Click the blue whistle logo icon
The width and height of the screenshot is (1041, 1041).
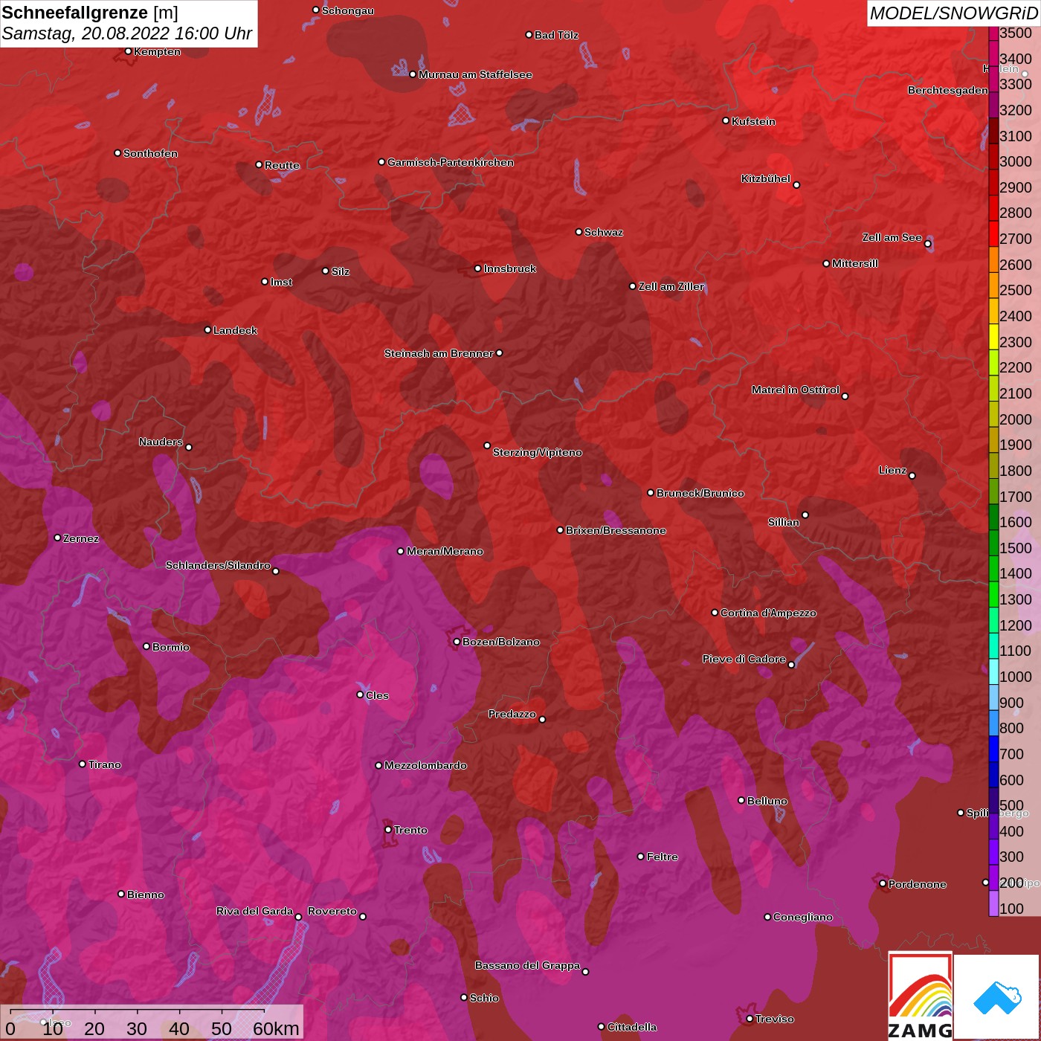click(x=997, y=997)
